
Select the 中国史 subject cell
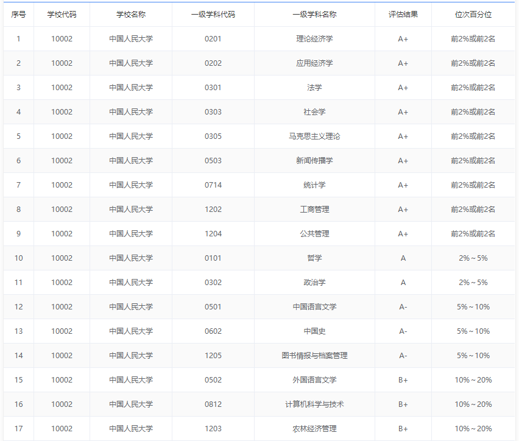(x=314, y=331)
